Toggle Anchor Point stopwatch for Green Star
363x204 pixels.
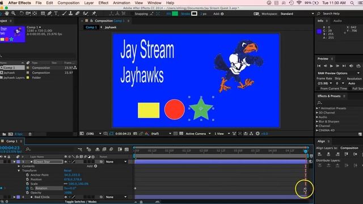click(27, 175)
